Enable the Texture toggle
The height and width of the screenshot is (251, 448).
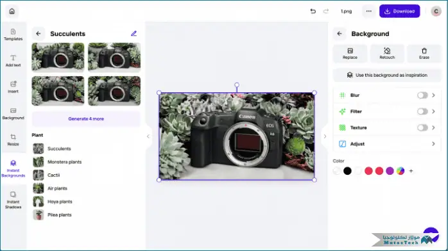click(422, 127)
